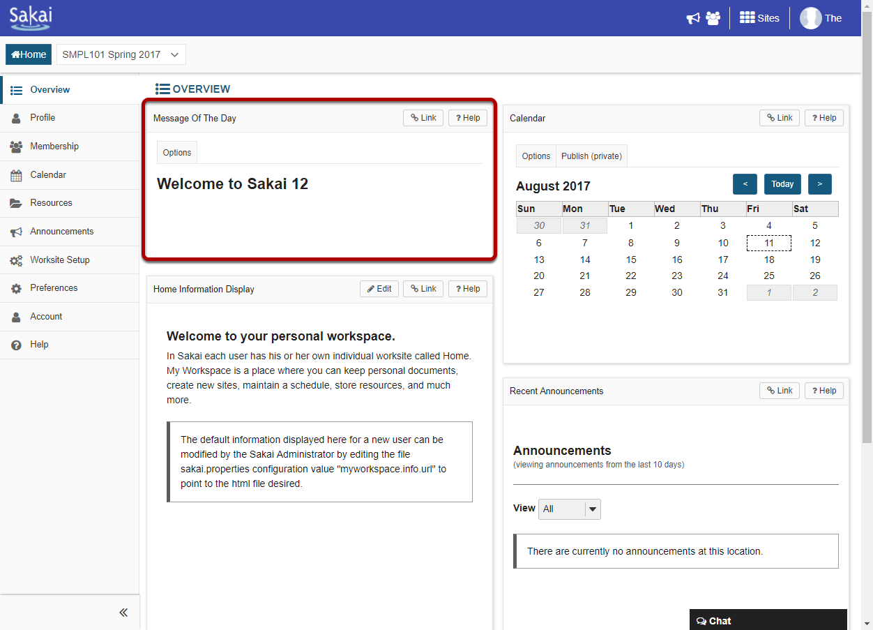The height and width of the screenshot is (630, 873).
Task: Click Help button in Recent Announcements
Action: (824, 391)
